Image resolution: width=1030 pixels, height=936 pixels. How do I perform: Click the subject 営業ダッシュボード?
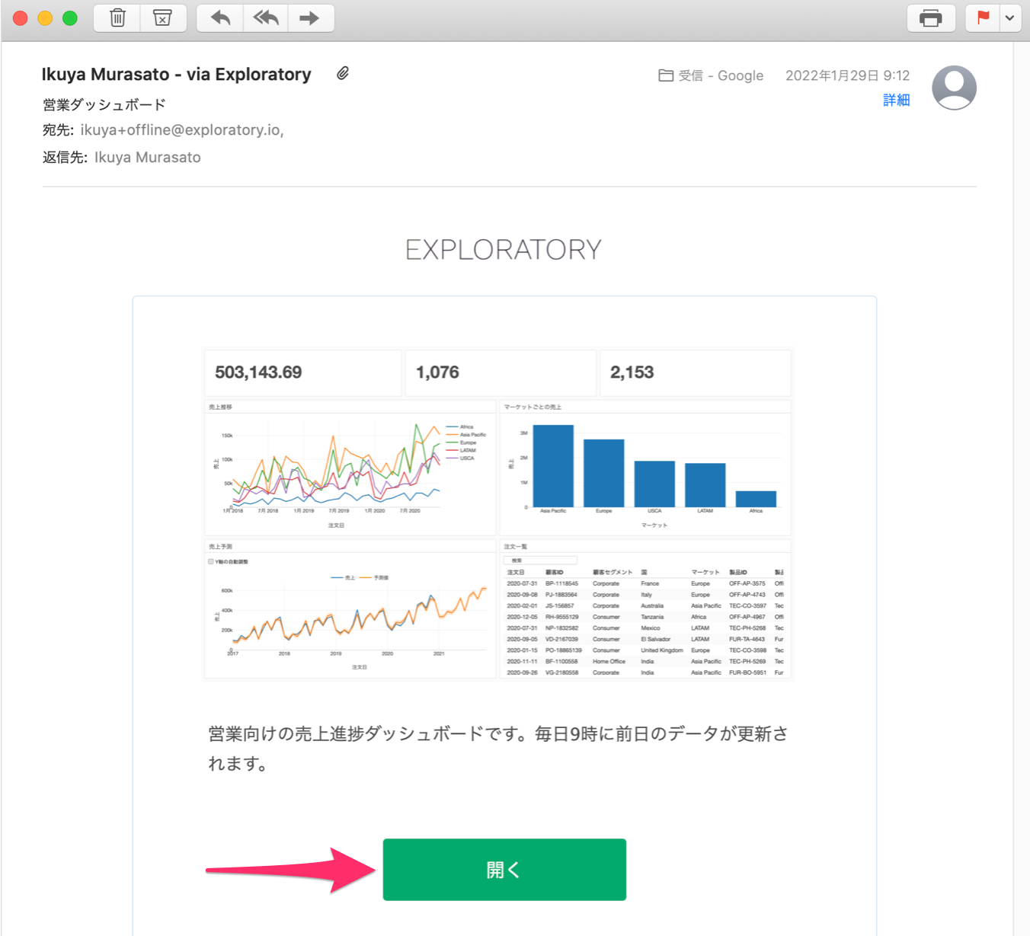tap(104, 105)
